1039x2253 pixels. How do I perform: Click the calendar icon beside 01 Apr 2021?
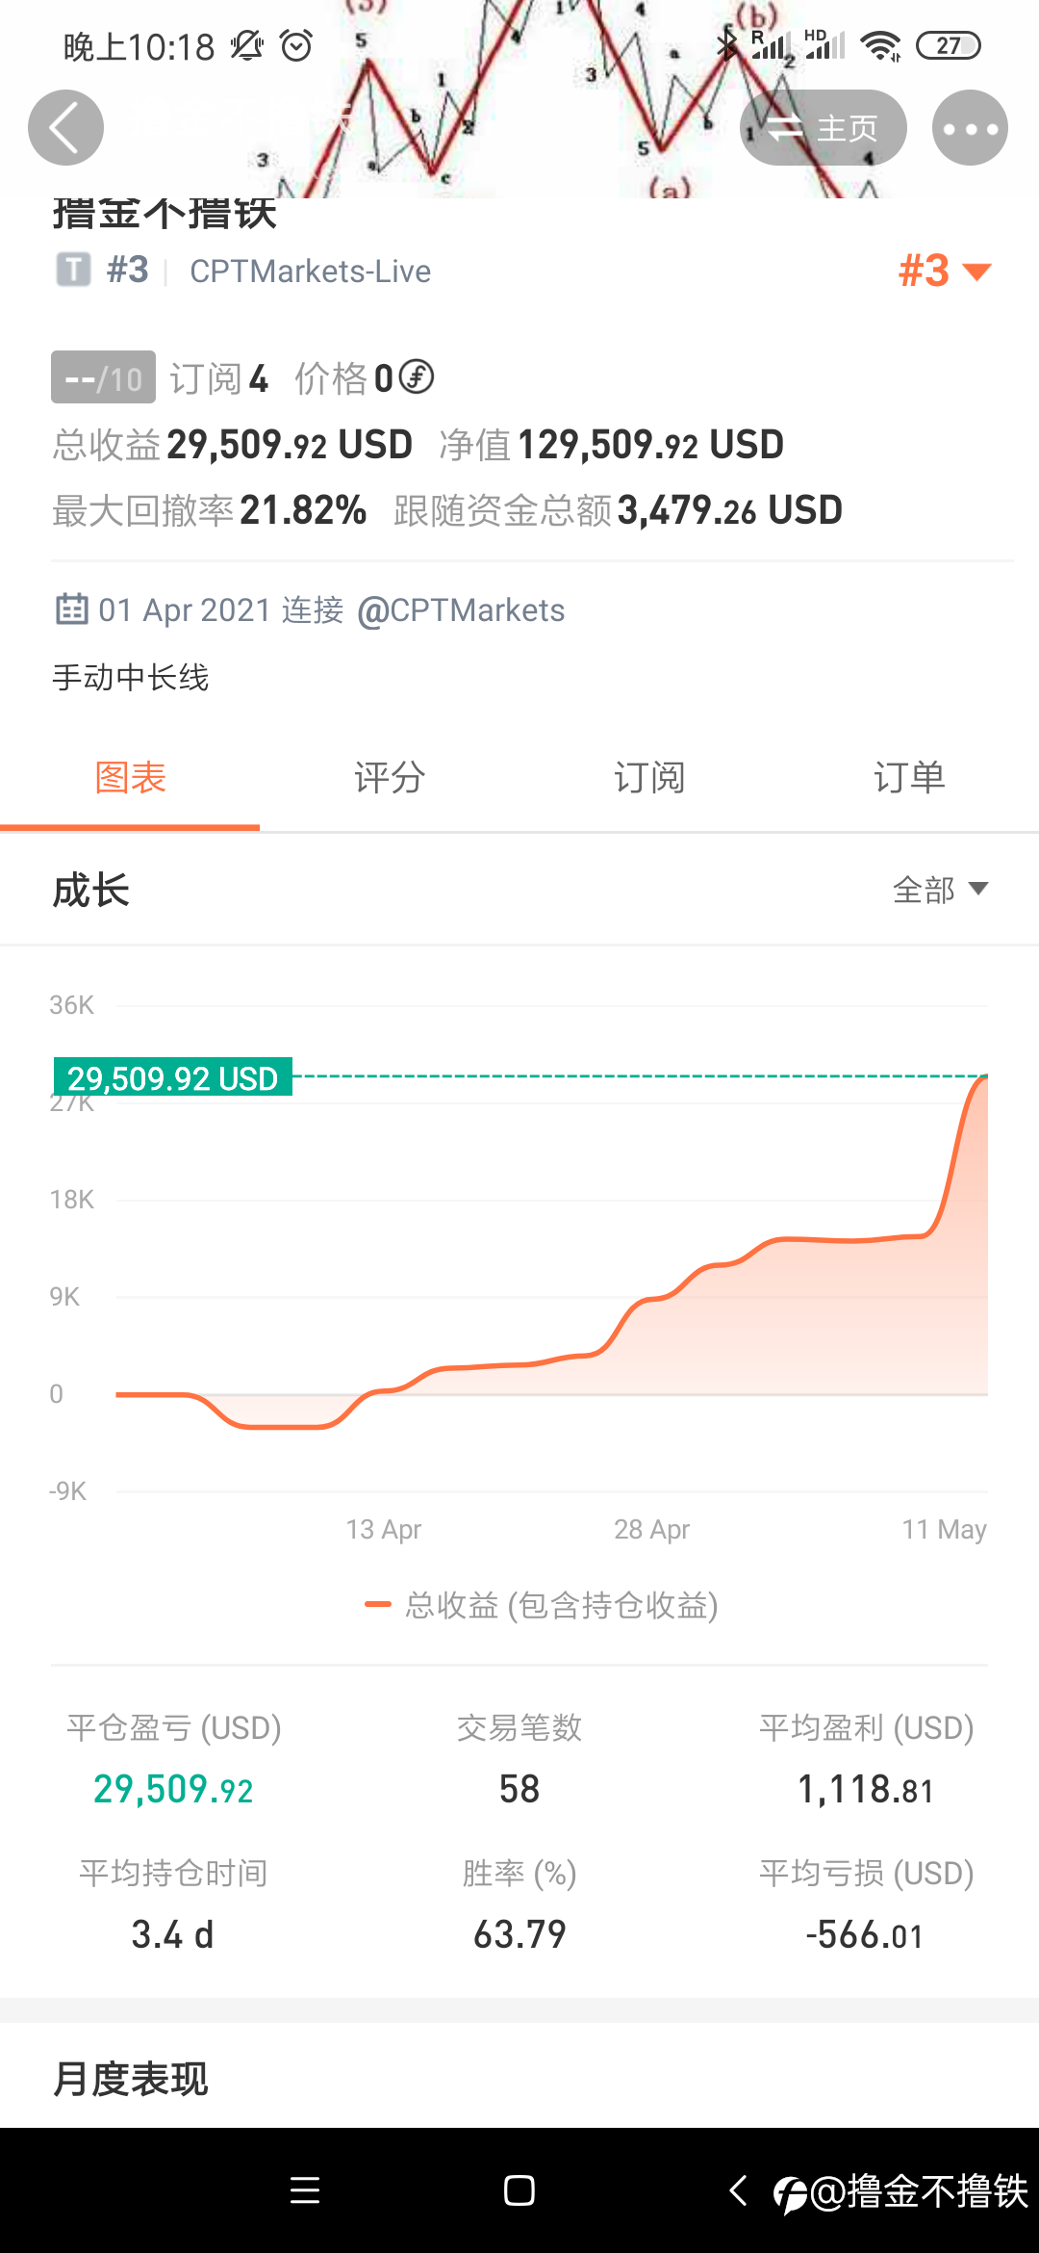(x=72, y=609)
